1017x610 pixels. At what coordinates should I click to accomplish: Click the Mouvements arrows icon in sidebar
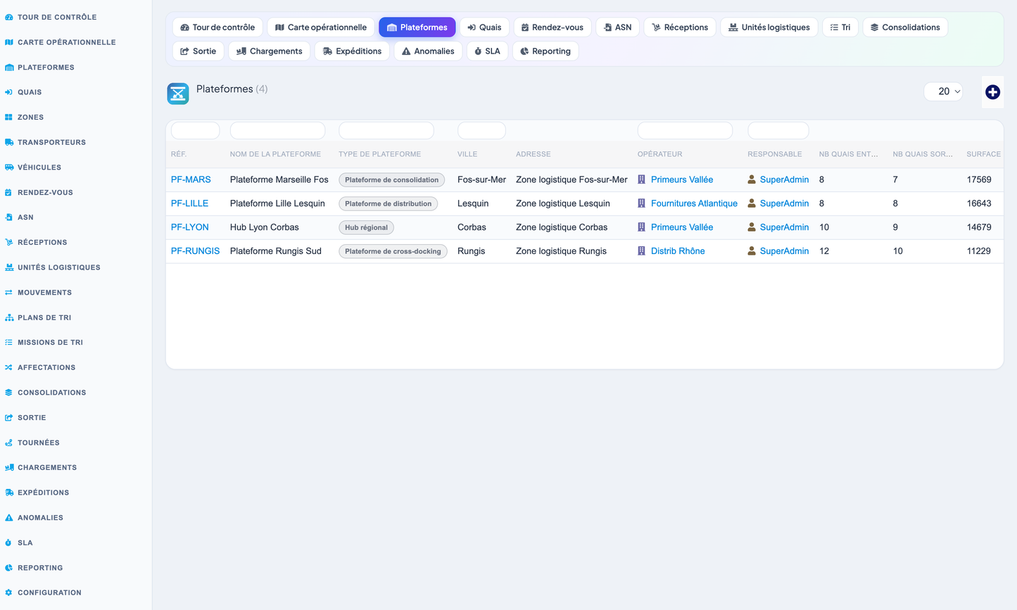(9, 293)
